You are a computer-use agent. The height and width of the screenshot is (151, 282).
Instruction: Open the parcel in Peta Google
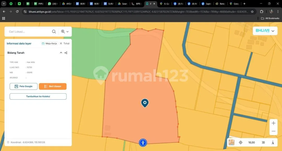tap(23, 86)
